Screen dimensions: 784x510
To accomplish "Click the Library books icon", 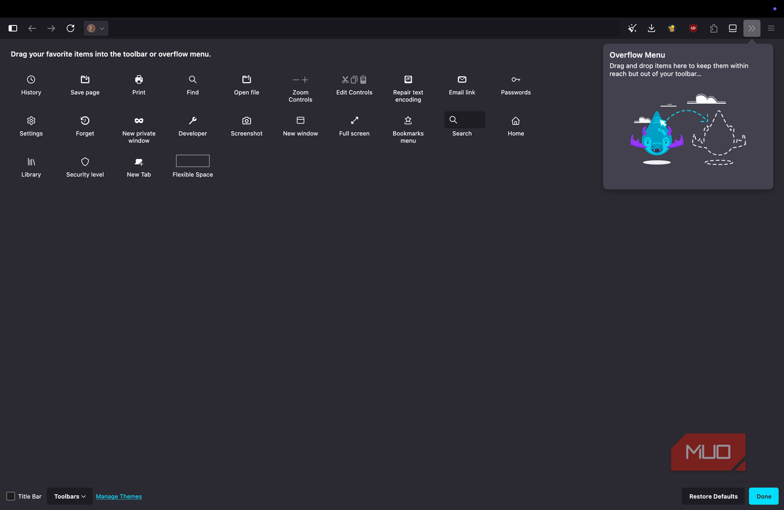I will [x=31, y=162].
